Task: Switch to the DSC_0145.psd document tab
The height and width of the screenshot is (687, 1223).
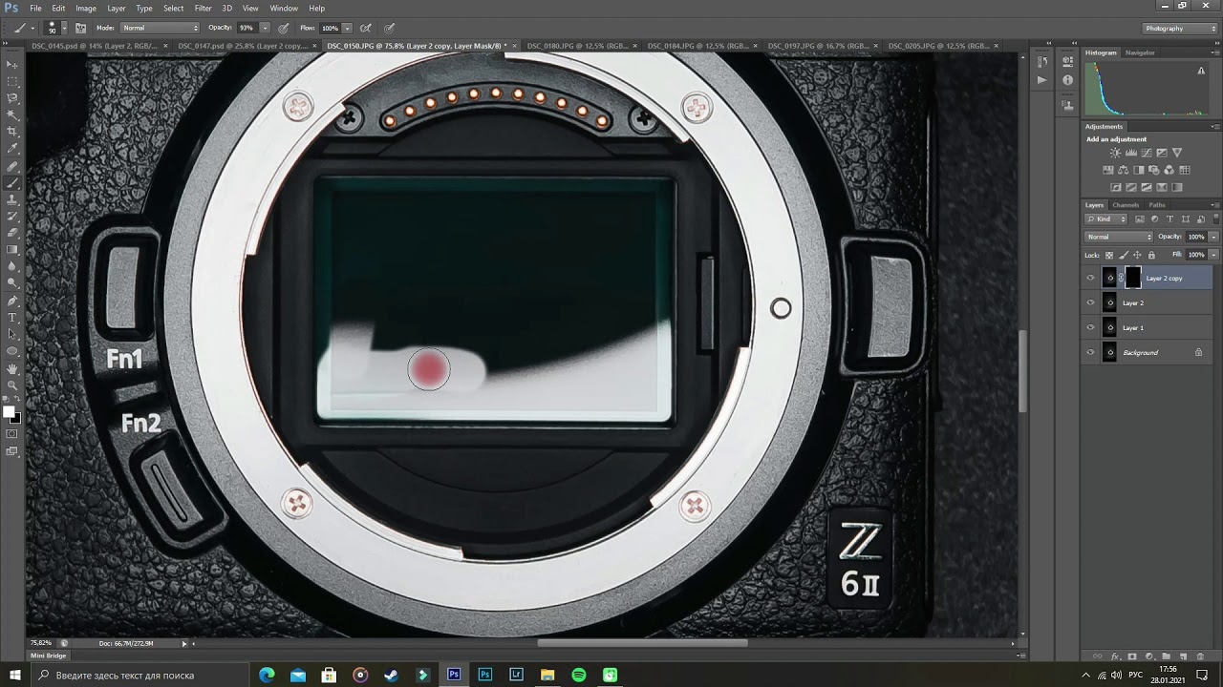Action: [96, 46]
